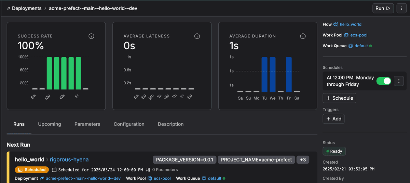Open the schedule's three-dot menu

(x=399, y=81)
